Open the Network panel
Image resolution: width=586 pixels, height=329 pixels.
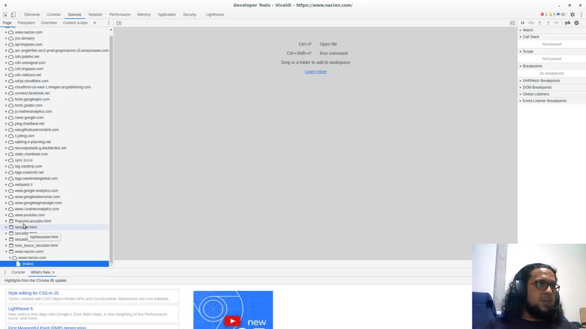(x=95, y=15)
